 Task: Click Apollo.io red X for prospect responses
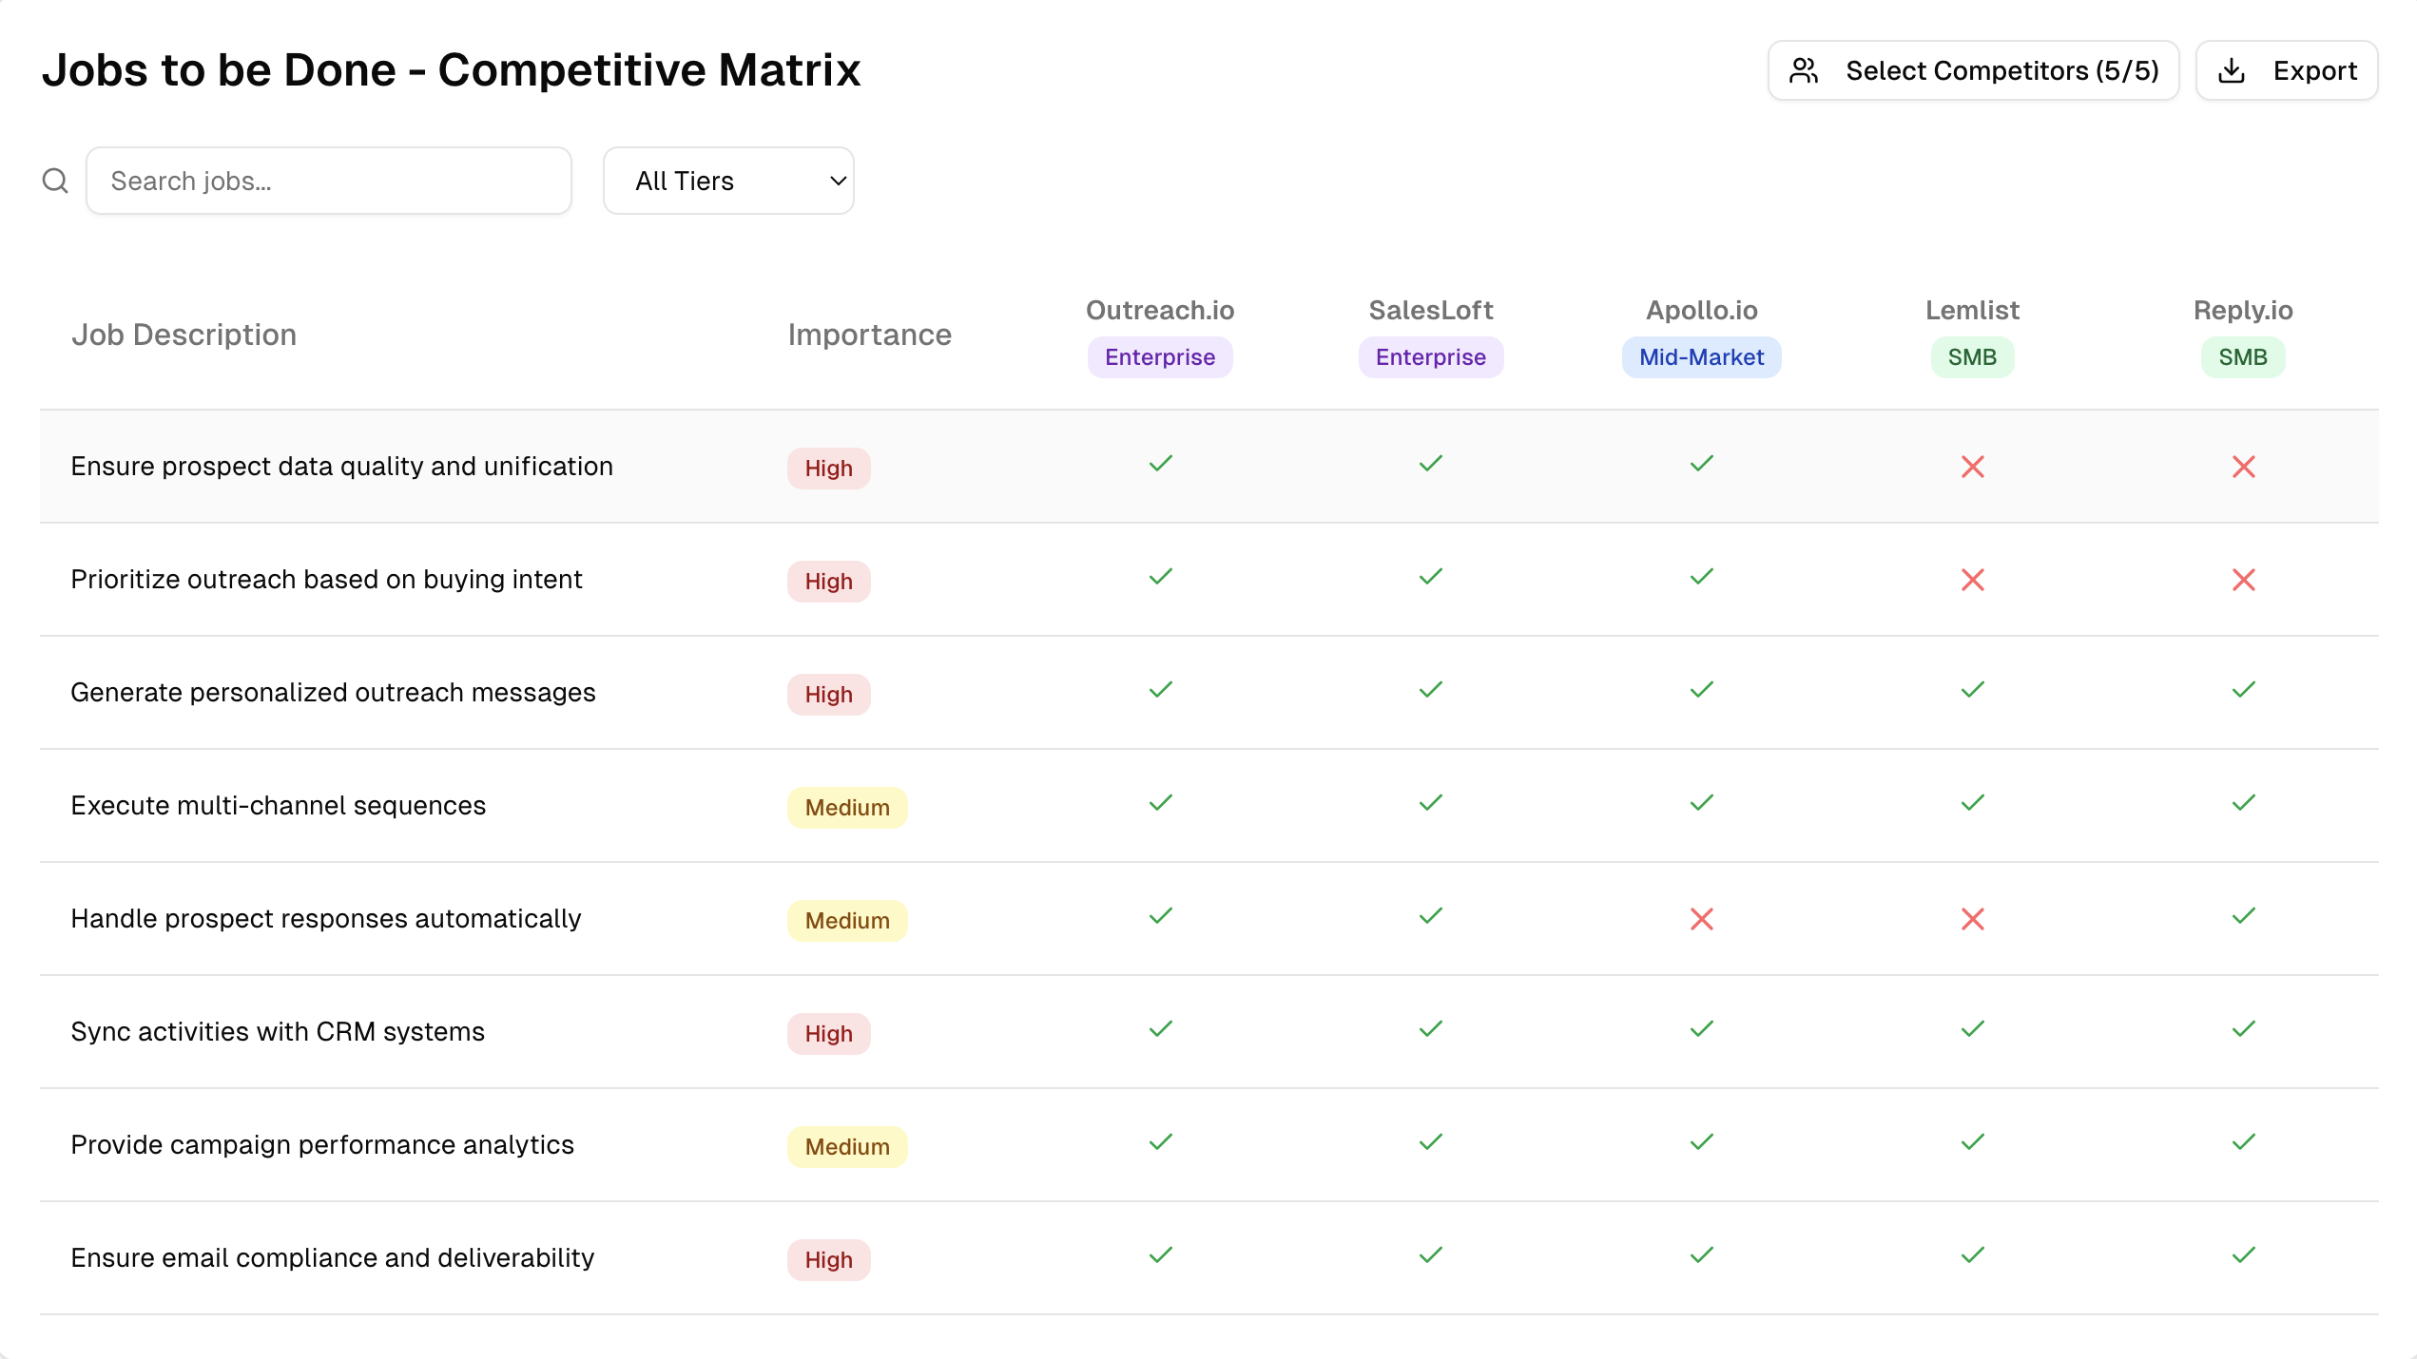pos(1701,919)
